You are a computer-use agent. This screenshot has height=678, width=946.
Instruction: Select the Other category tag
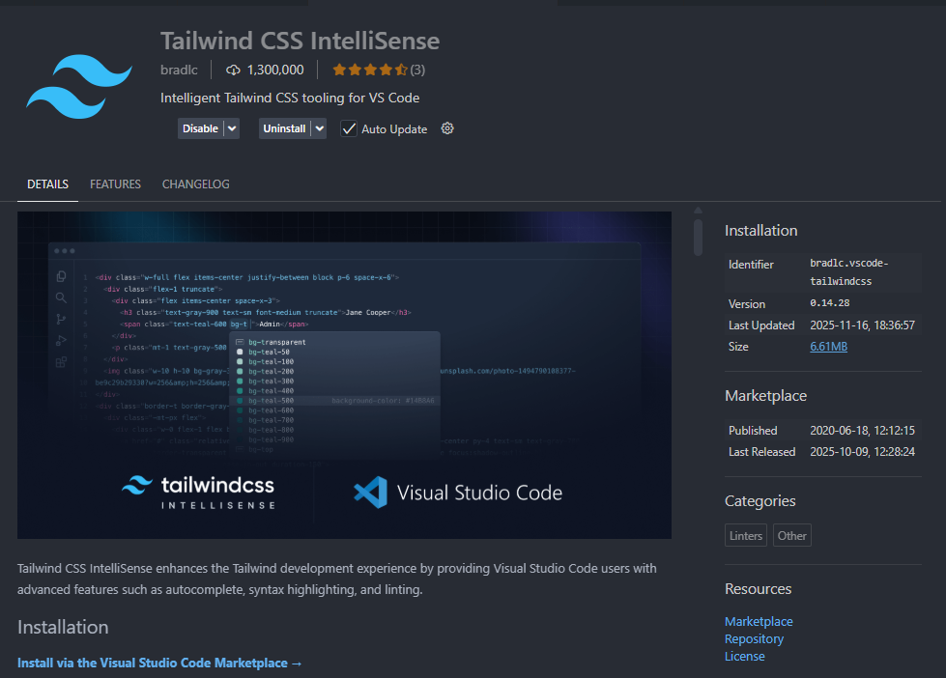point(791,536)
